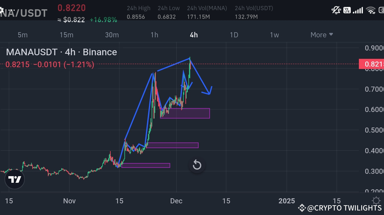This screenshot has width=384, height=215.
Task: Select the 30m interval
Action: click(112, 35)
